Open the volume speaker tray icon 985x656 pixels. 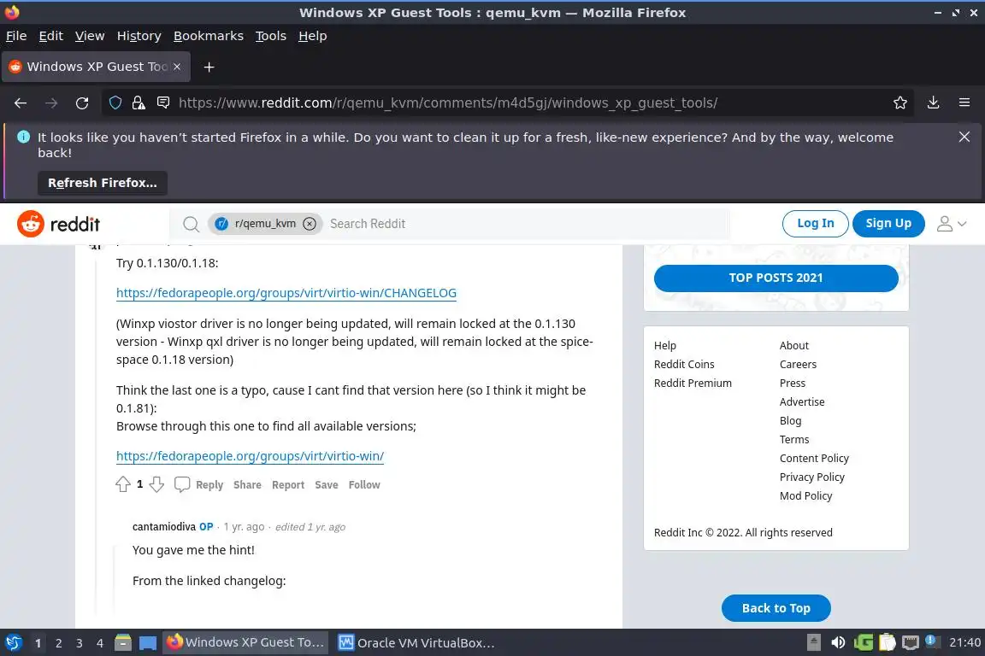pyautogui.click(x=838, y=642)
